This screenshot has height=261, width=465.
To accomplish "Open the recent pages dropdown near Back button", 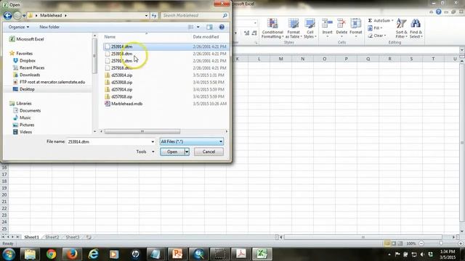I will pyautogui.click(x=24, y=16).
